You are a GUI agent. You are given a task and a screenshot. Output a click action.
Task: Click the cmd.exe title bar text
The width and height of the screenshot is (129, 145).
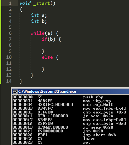click(x=47, y=91)
